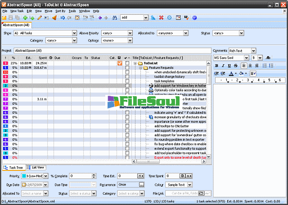Screen dimensions: 288x205
Task: Go to the previous view with the purple left arrow
Action: coord(100,18)
